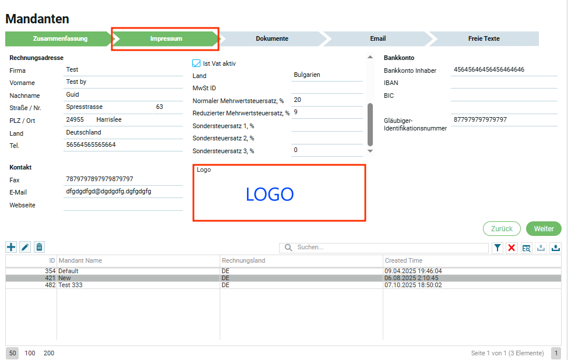The height and width of the screenshot is (360, 568).
Task: Click the filter funnel icon
Action: [498, 248]
